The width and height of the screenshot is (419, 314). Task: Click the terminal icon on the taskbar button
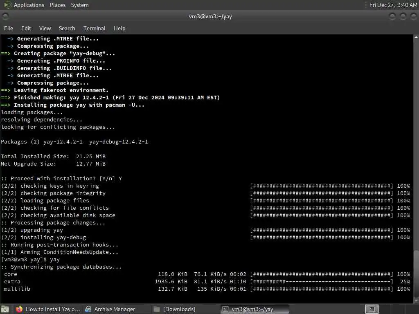pyautogui.click(x=225, y=309)
